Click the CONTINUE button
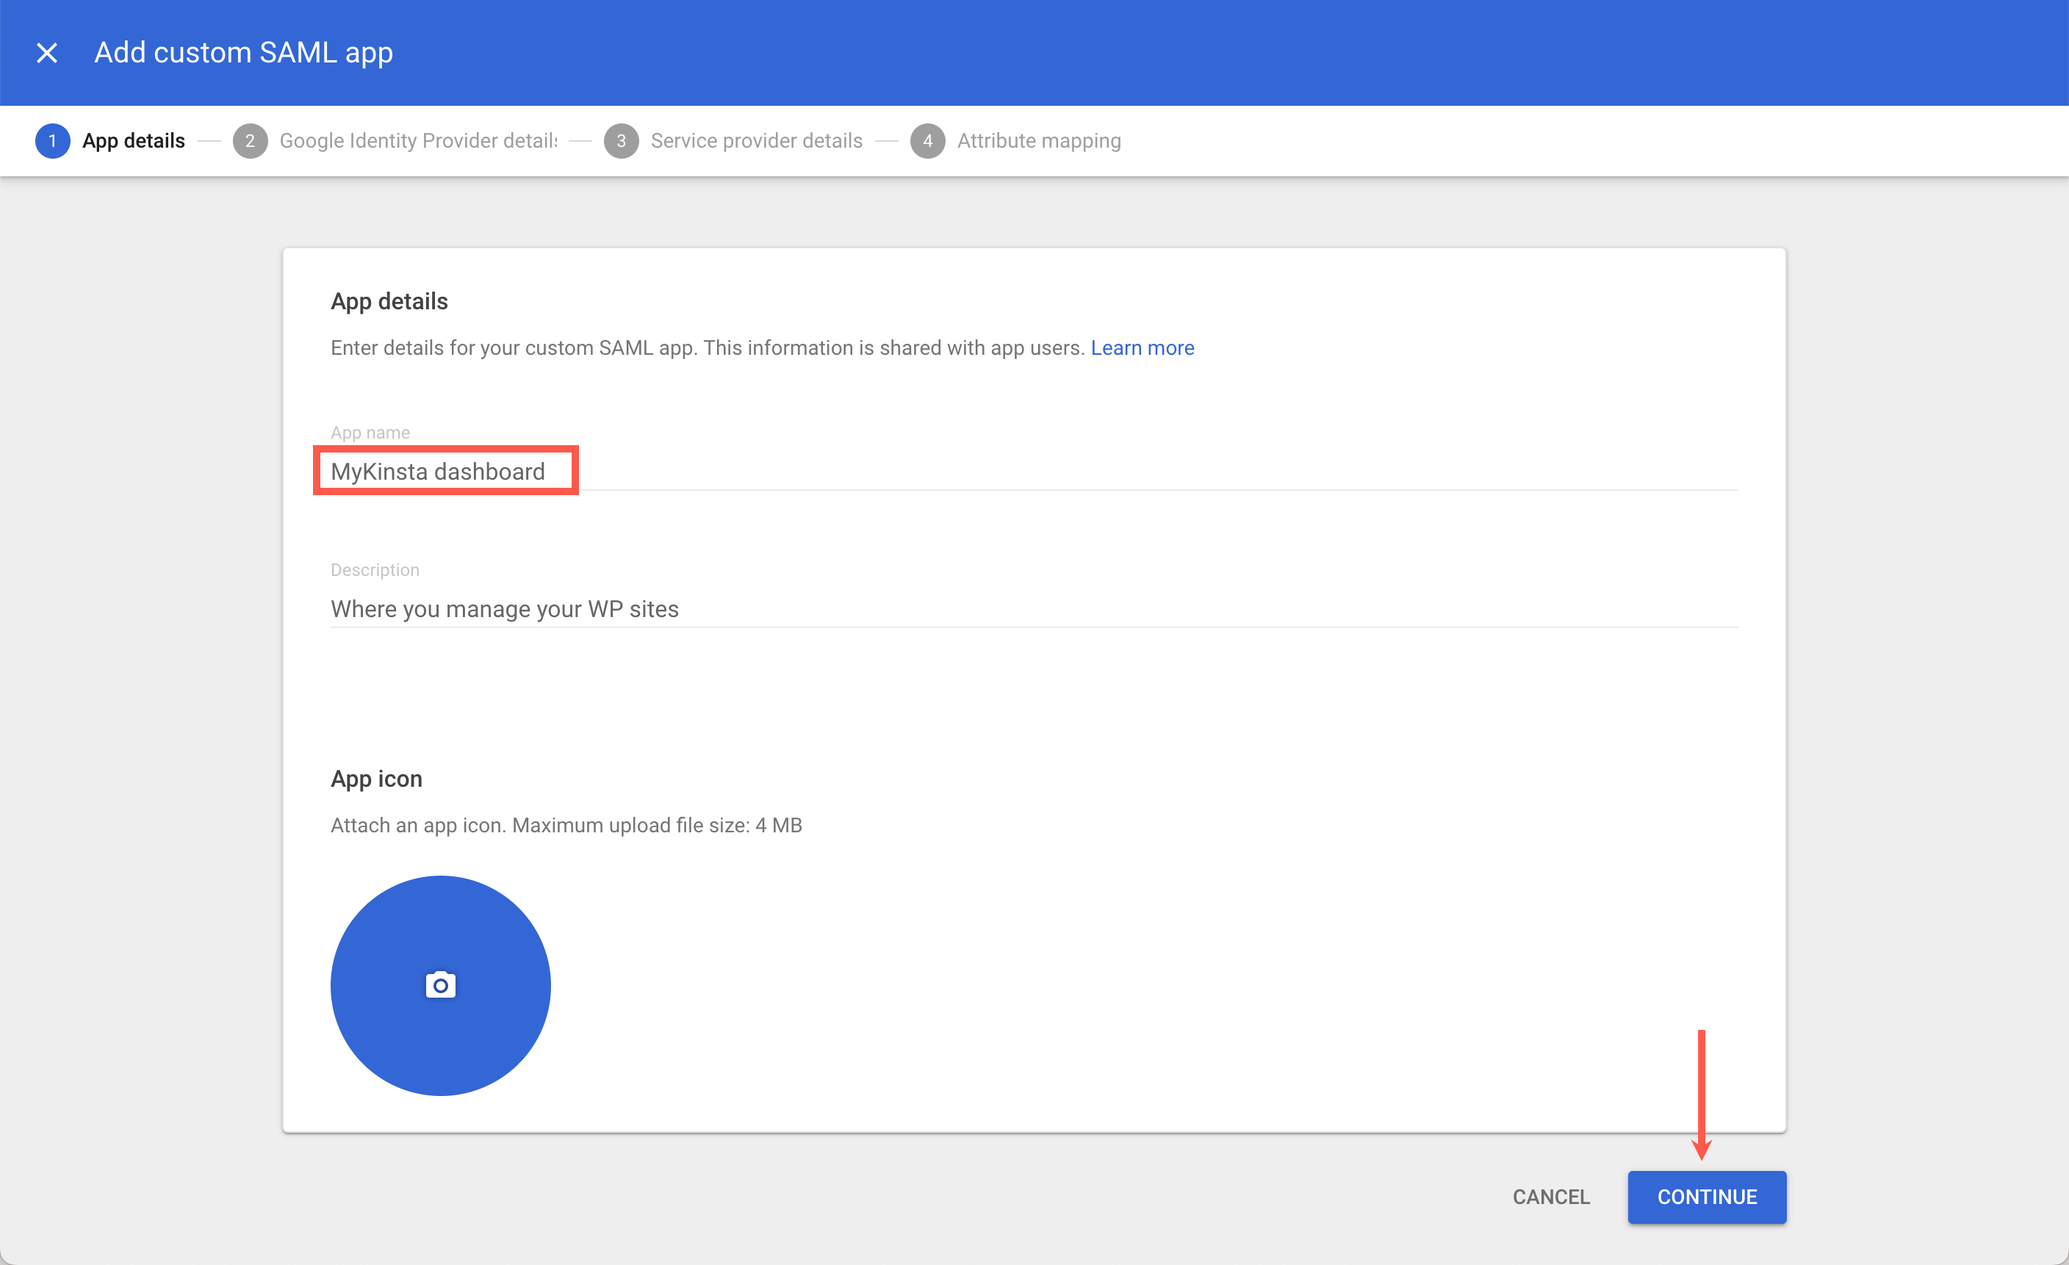The width and height of the screenshot is (2069, 1265). tap(1706, 1197)
